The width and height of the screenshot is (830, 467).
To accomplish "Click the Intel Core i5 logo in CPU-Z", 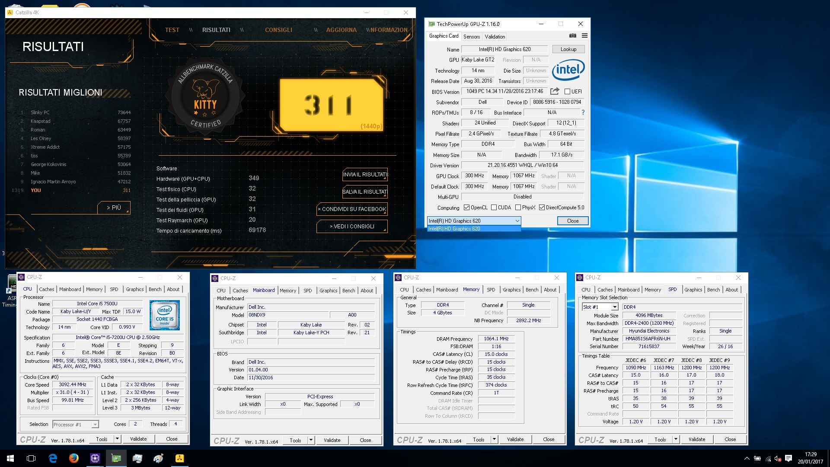I will 165,315.
